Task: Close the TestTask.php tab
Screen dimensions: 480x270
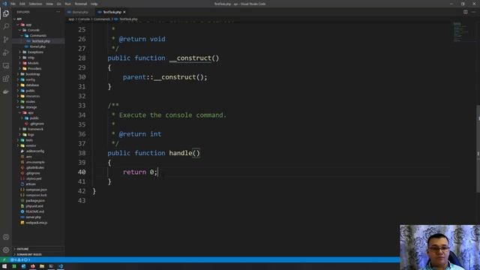Action: (x=124, y=12)
